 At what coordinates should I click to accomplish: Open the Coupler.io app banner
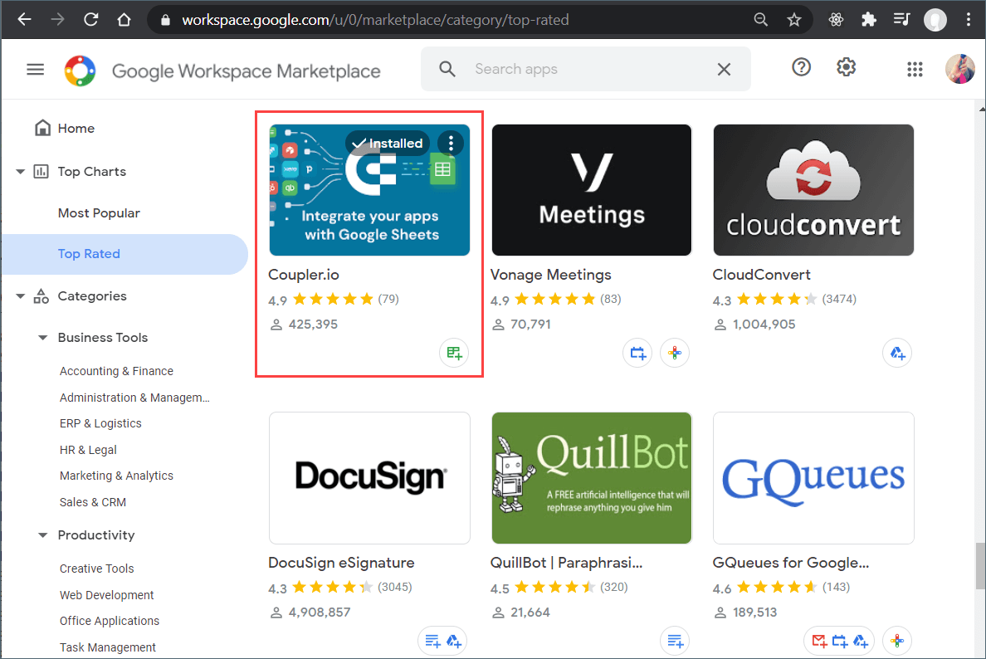pos(370,190)
